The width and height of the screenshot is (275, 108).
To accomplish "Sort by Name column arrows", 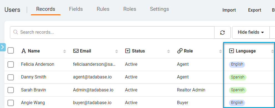I will [65, 51].
